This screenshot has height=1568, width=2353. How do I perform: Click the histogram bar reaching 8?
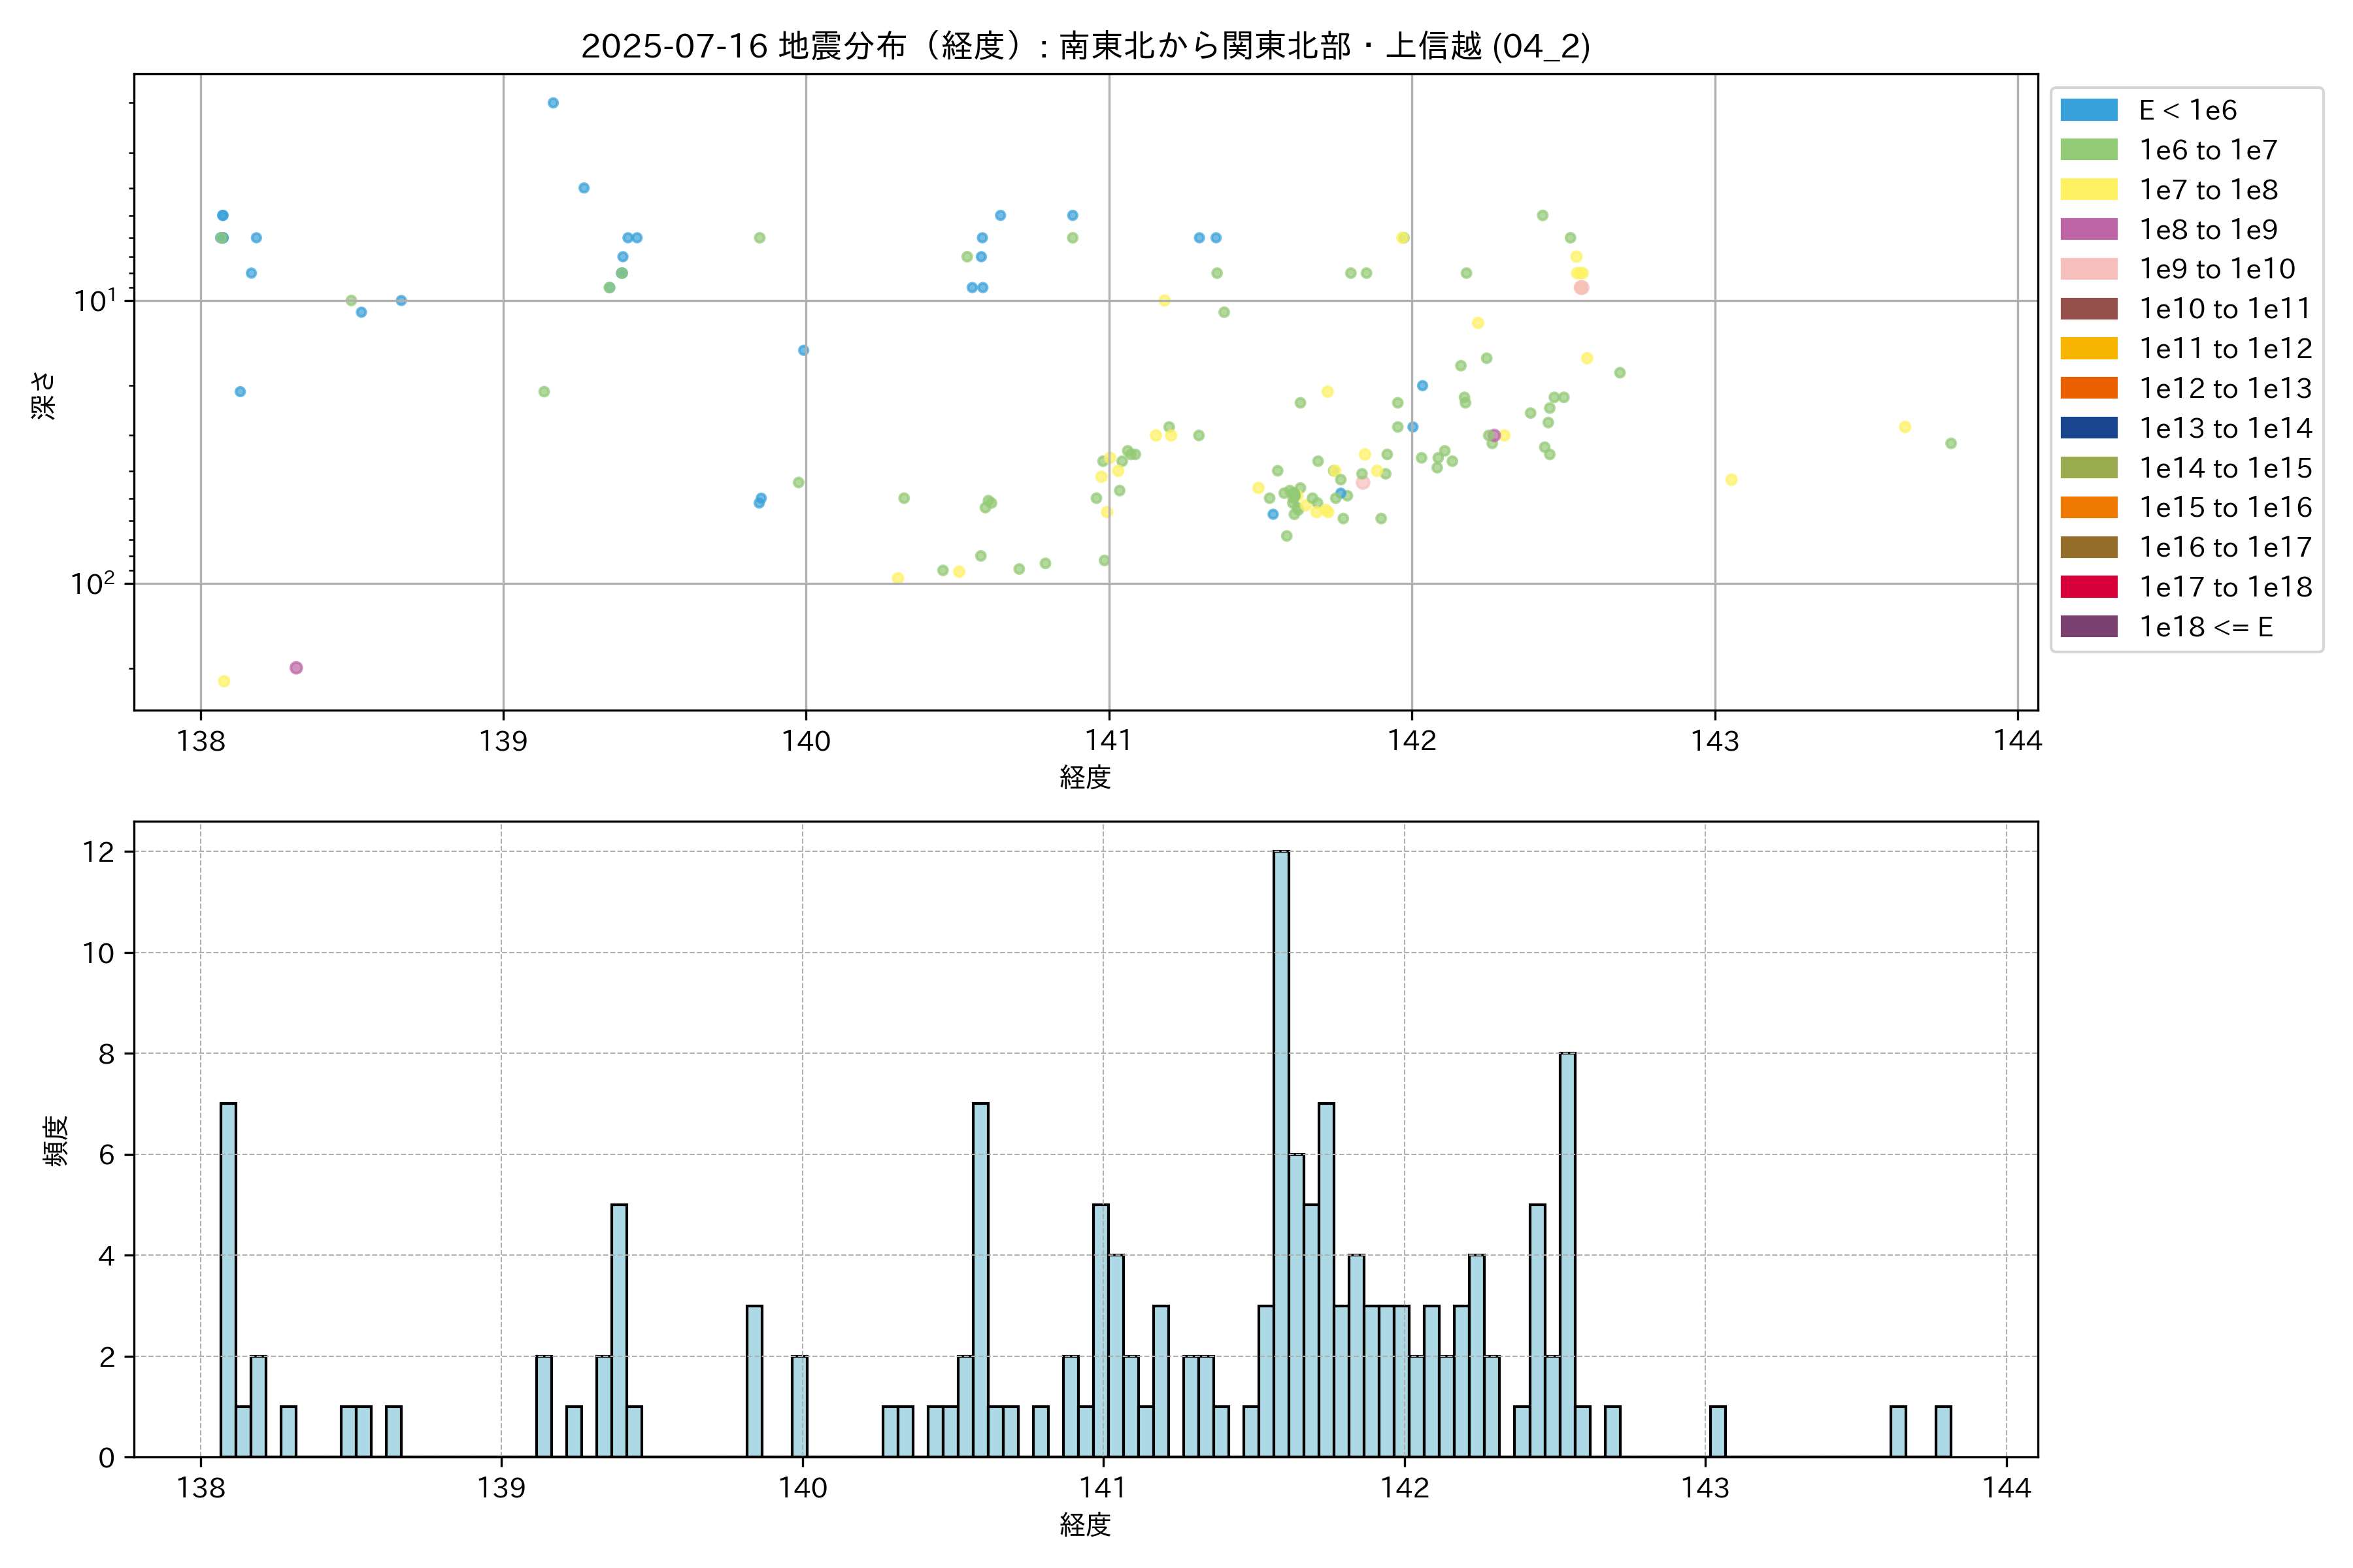(1567, 1255)
